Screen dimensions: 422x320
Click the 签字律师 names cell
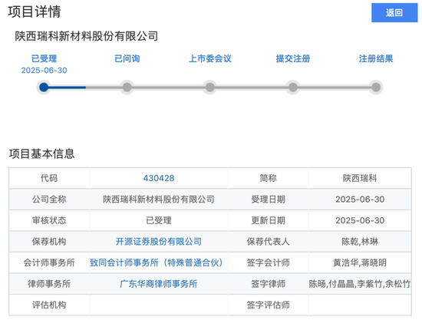pos(360,284)
